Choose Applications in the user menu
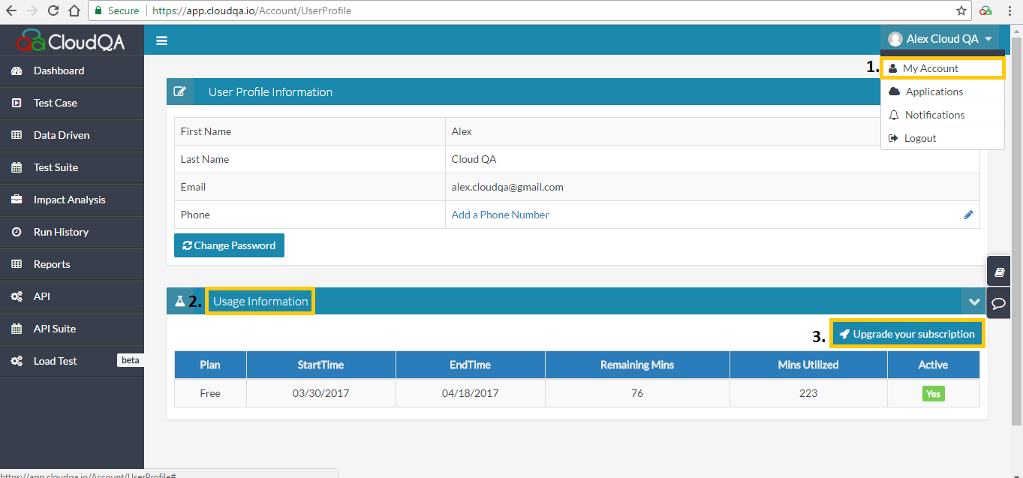 [x=943, y=92]
